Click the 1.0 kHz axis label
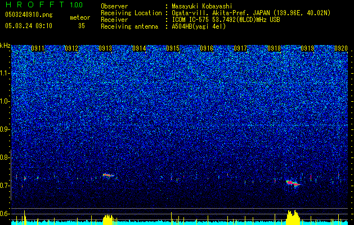The width and height of the screenshot is (354, 225). pyautogui.click(x=4, y=101)
